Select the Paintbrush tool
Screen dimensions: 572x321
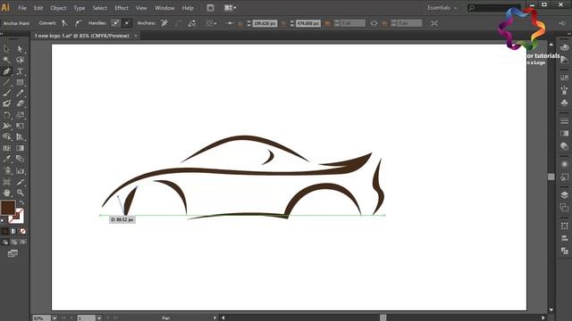(6, 93)
